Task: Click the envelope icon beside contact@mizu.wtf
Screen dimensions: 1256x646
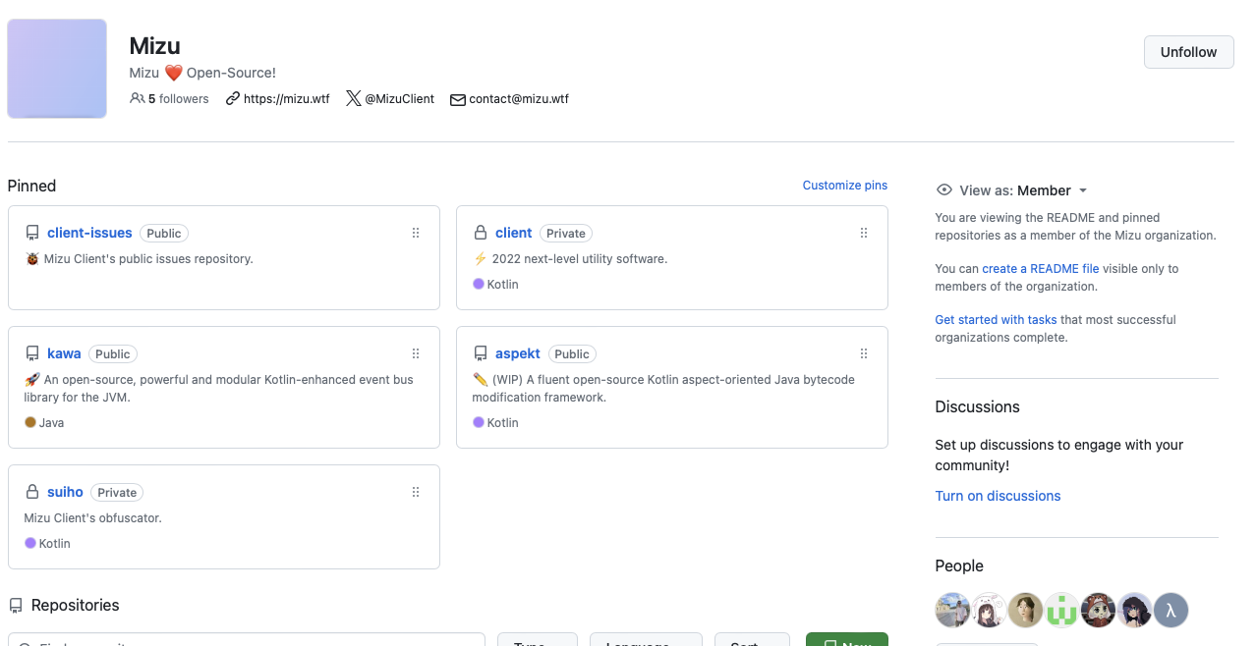Action: point(458,99)
